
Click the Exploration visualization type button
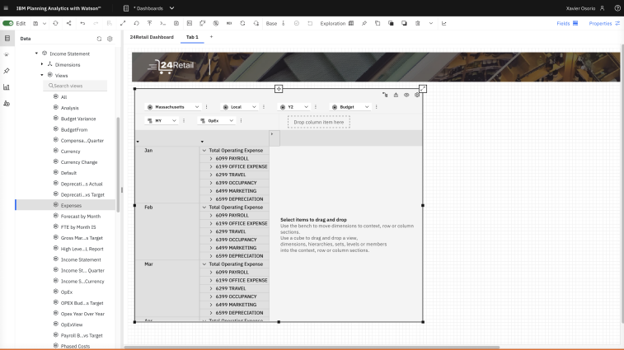pos(336,23)
